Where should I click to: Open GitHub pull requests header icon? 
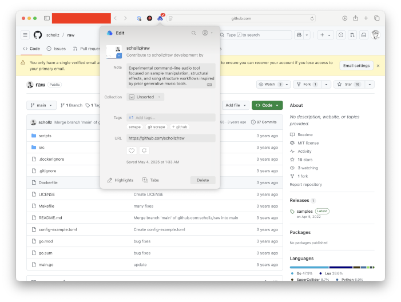352,35
